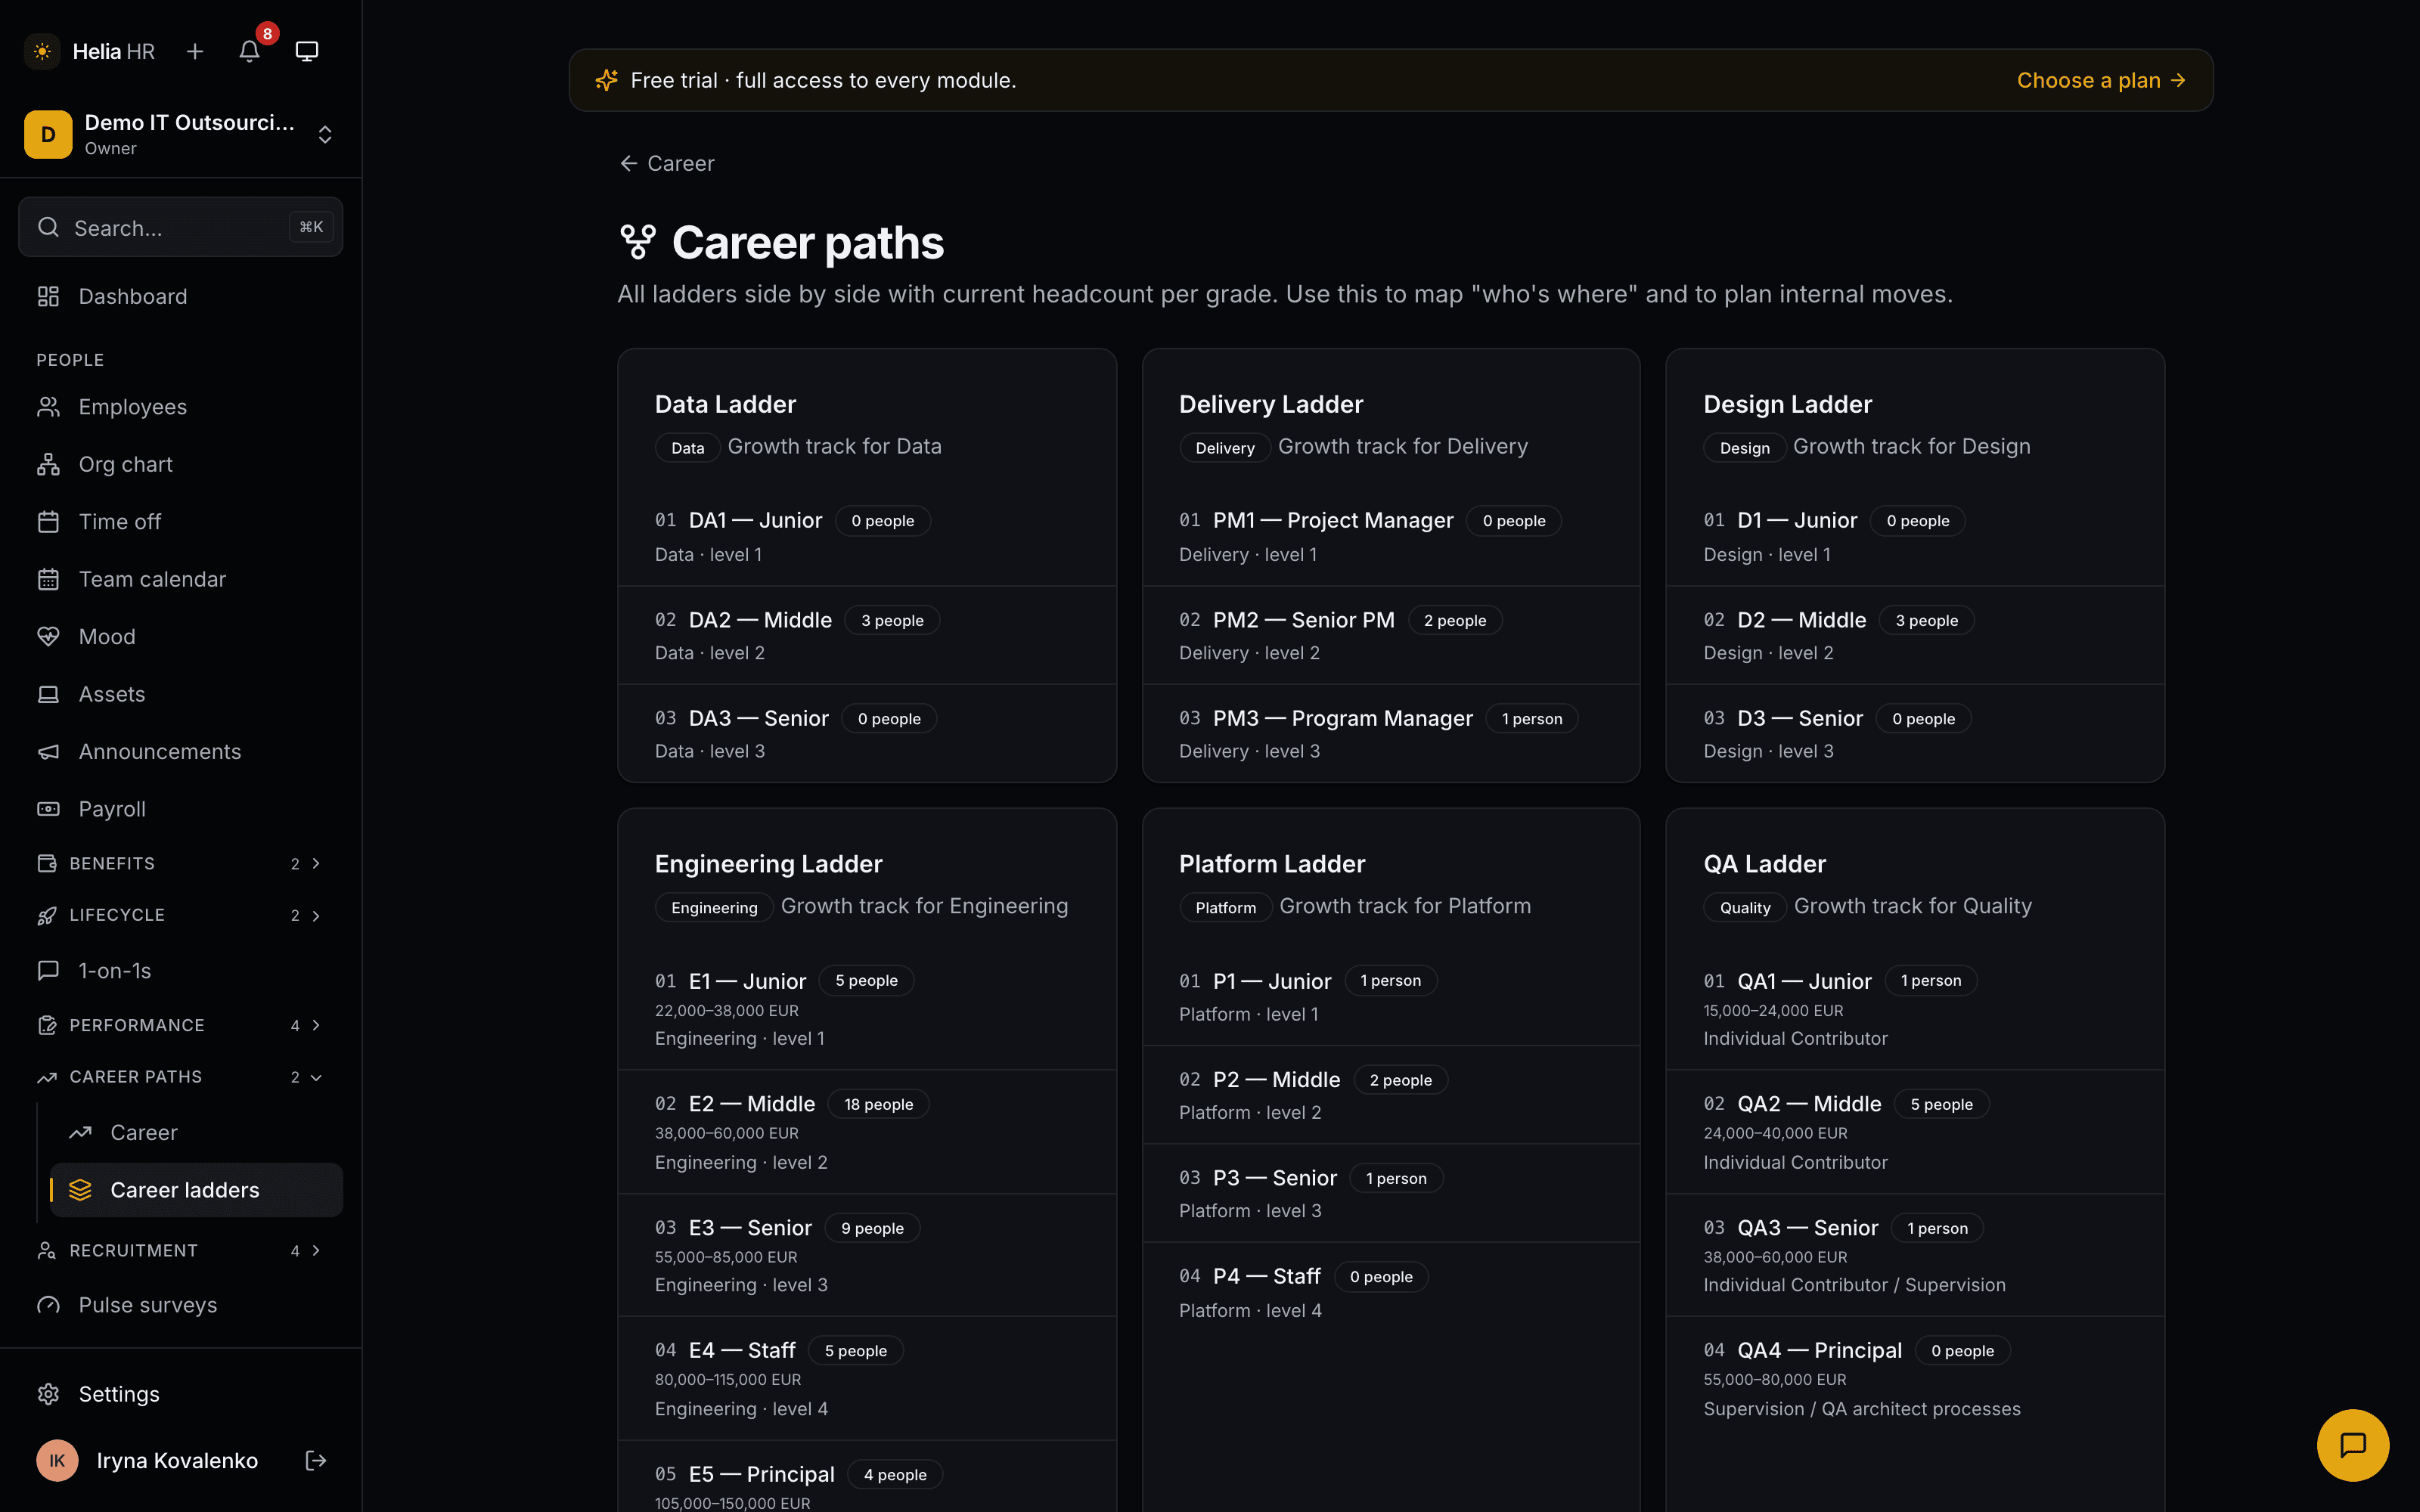Click the Data Ladder card title

[725, 404]
